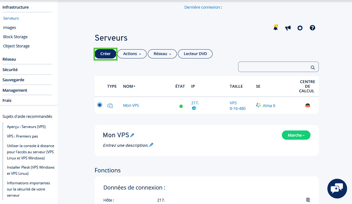
Task: Click the CENTRE DE CALCUL column header
Action: 307,86
